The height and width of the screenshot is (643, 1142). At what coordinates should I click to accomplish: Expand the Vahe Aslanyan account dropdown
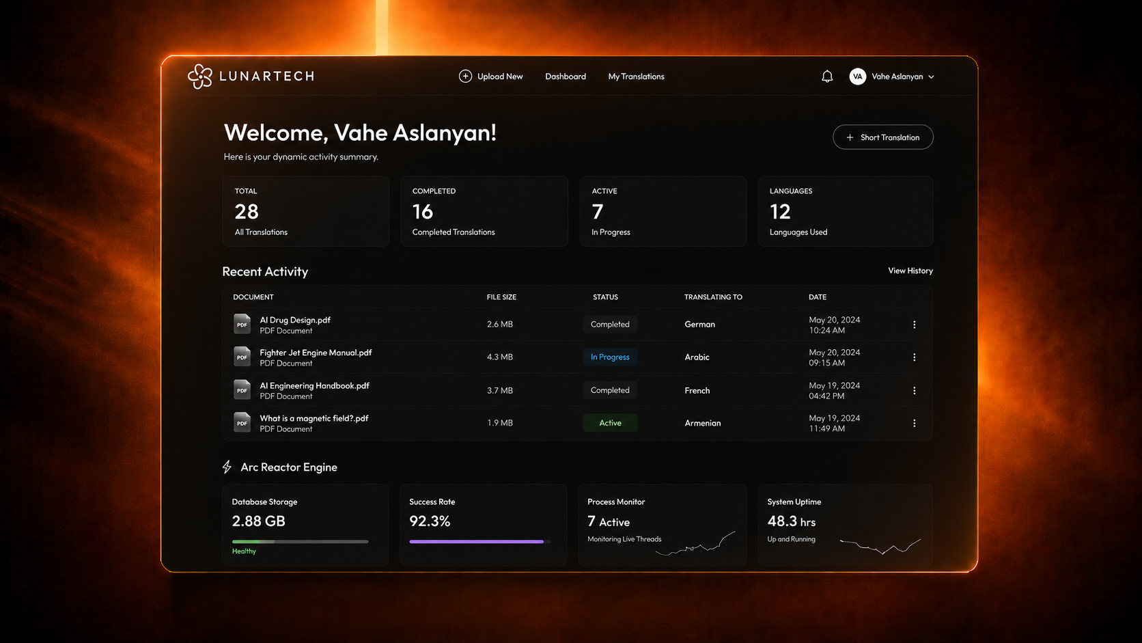tap(931, 77)
